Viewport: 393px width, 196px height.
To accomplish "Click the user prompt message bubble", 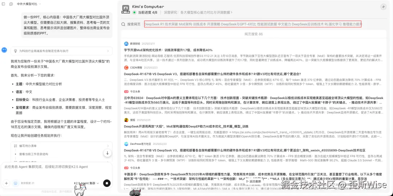I will click(x=67, y=25).
